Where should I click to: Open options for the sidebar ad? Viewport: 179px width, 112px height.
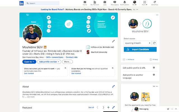pos(157,87)
